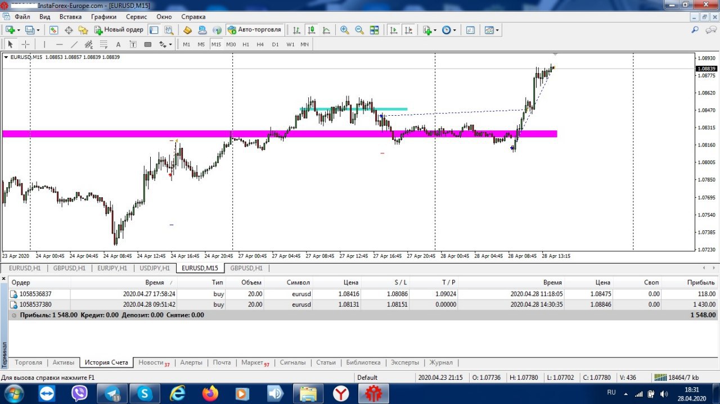Open the New Chart toolbar icon
Image resolution: width=720 pixels, height=404 pixels.
[10, 30]
